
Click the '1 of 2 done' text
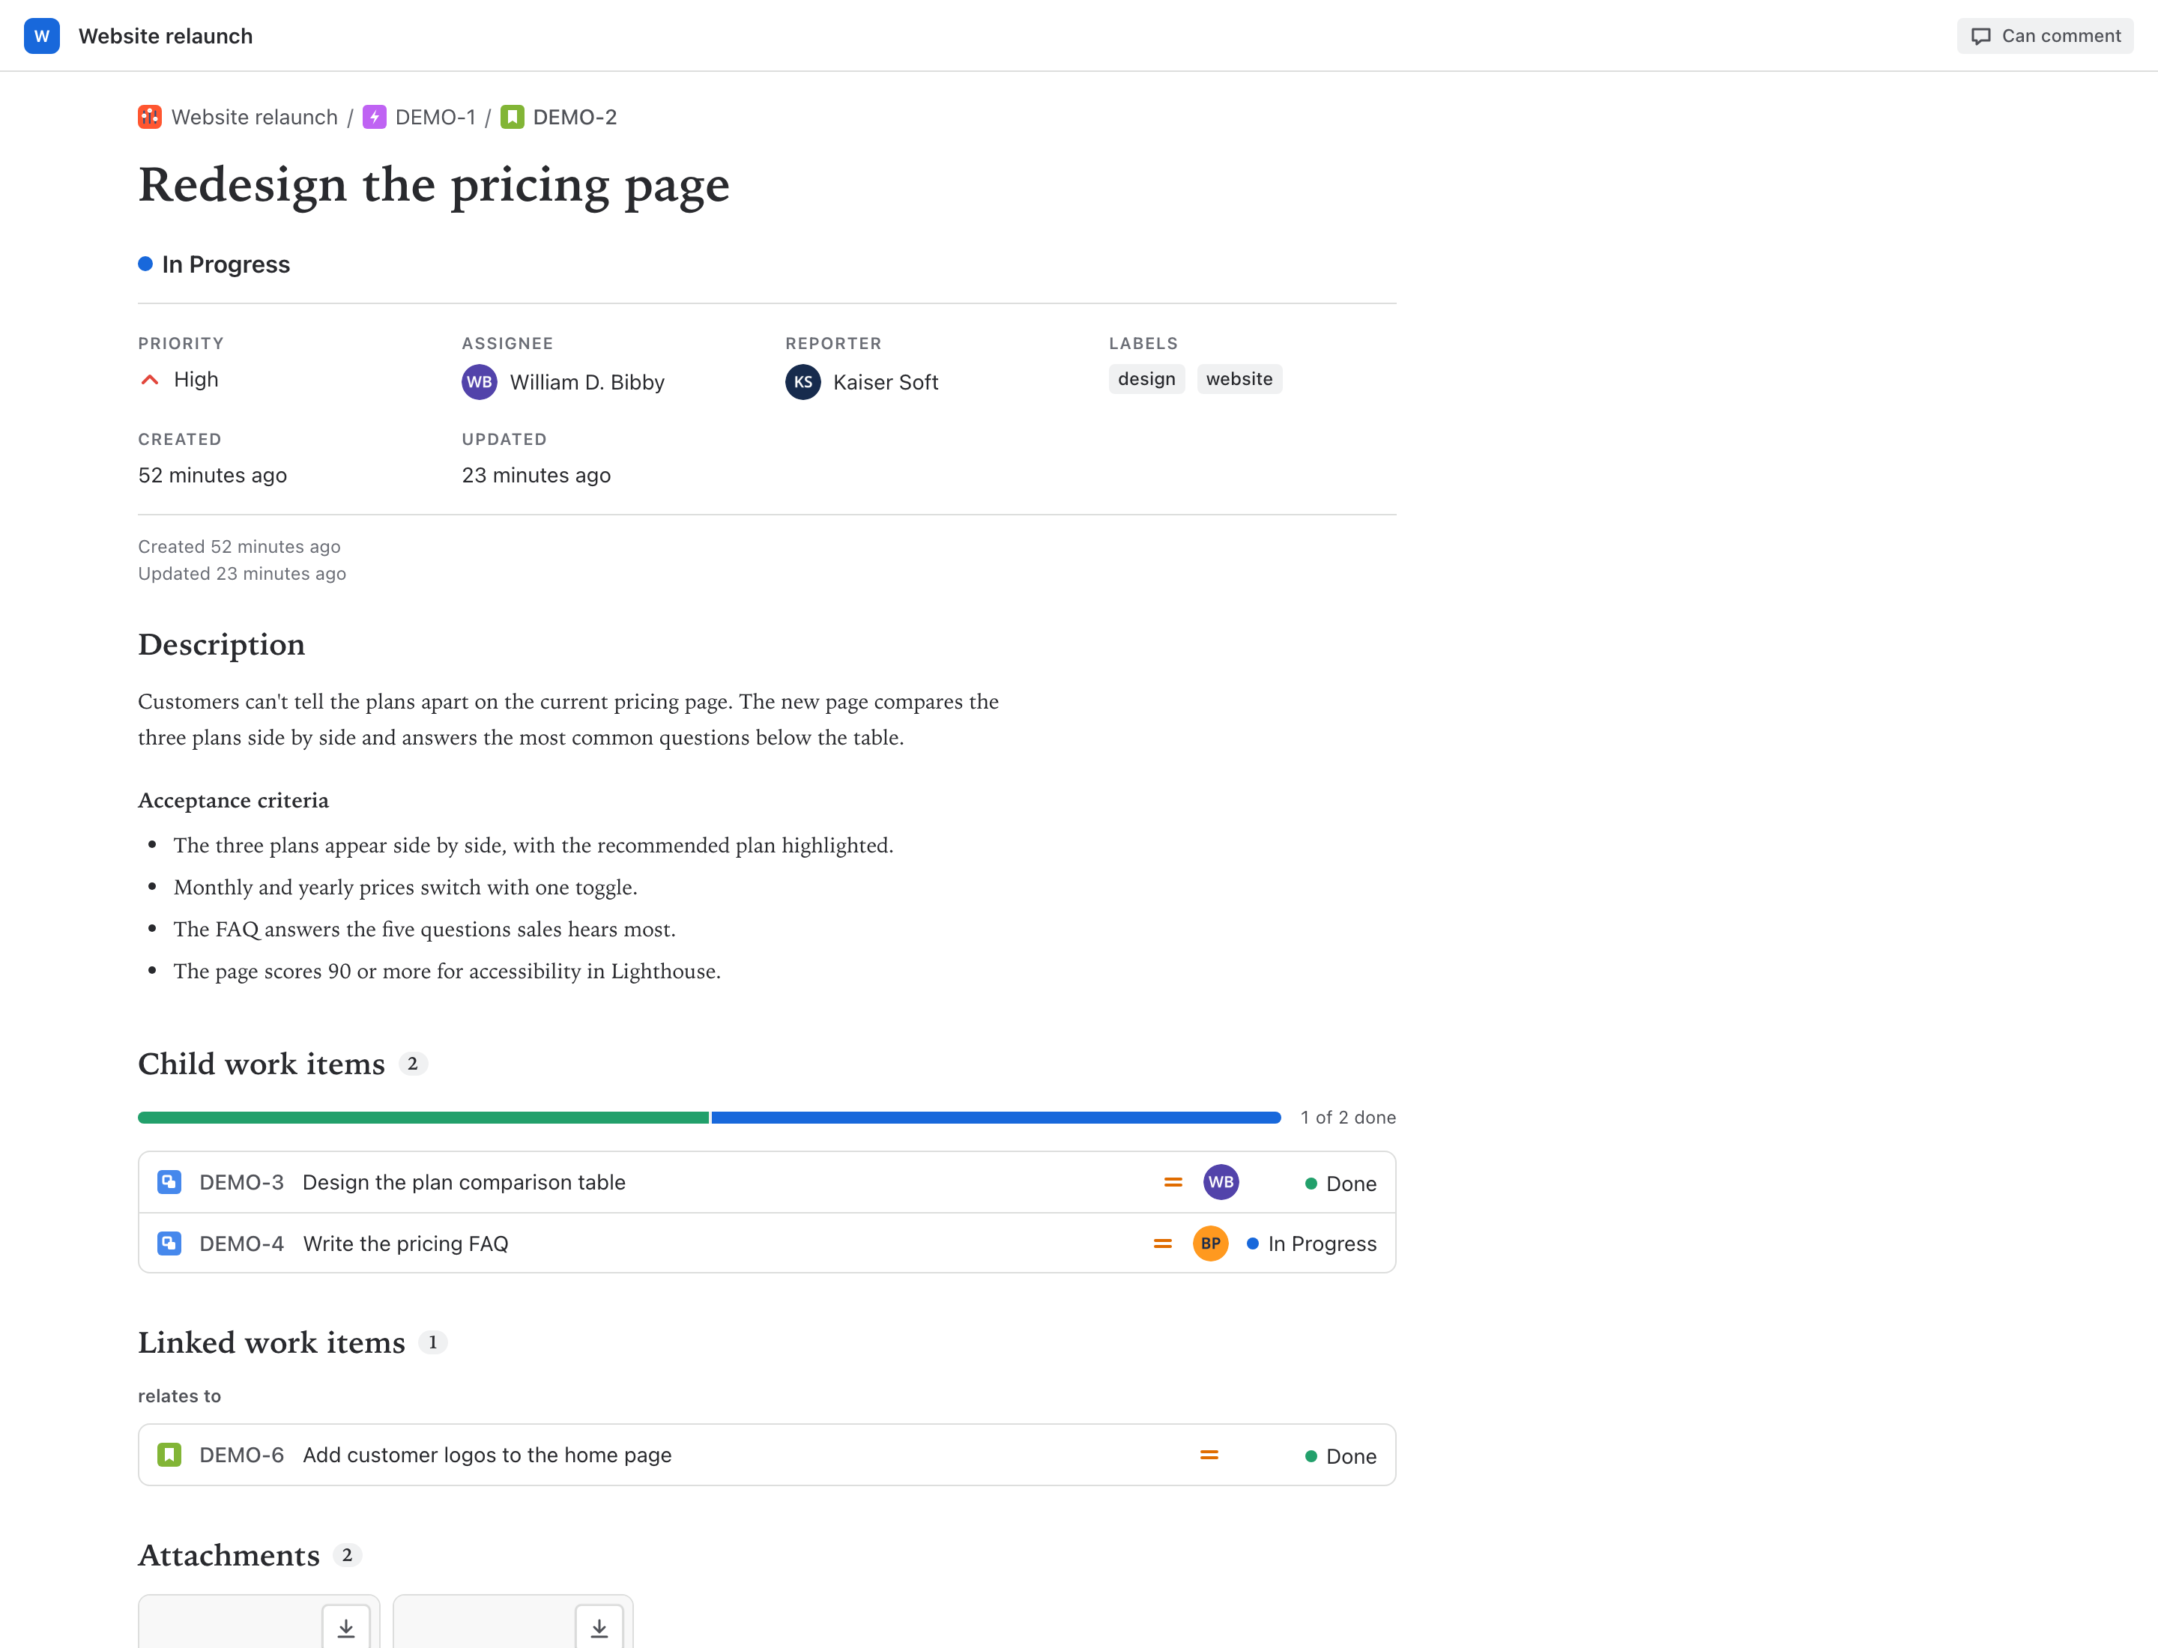click(x=1347, y=1118)
